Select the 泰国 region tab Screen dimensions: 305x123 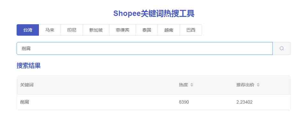[147, 30]
